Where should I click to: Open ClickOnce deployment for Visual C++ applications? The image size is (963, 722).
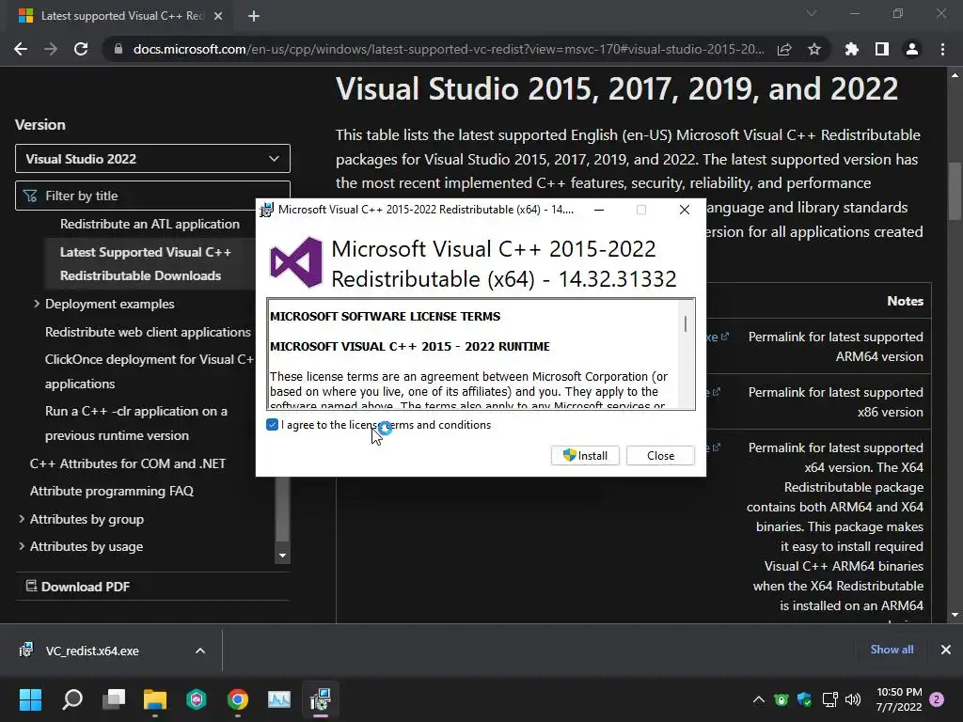150,371
